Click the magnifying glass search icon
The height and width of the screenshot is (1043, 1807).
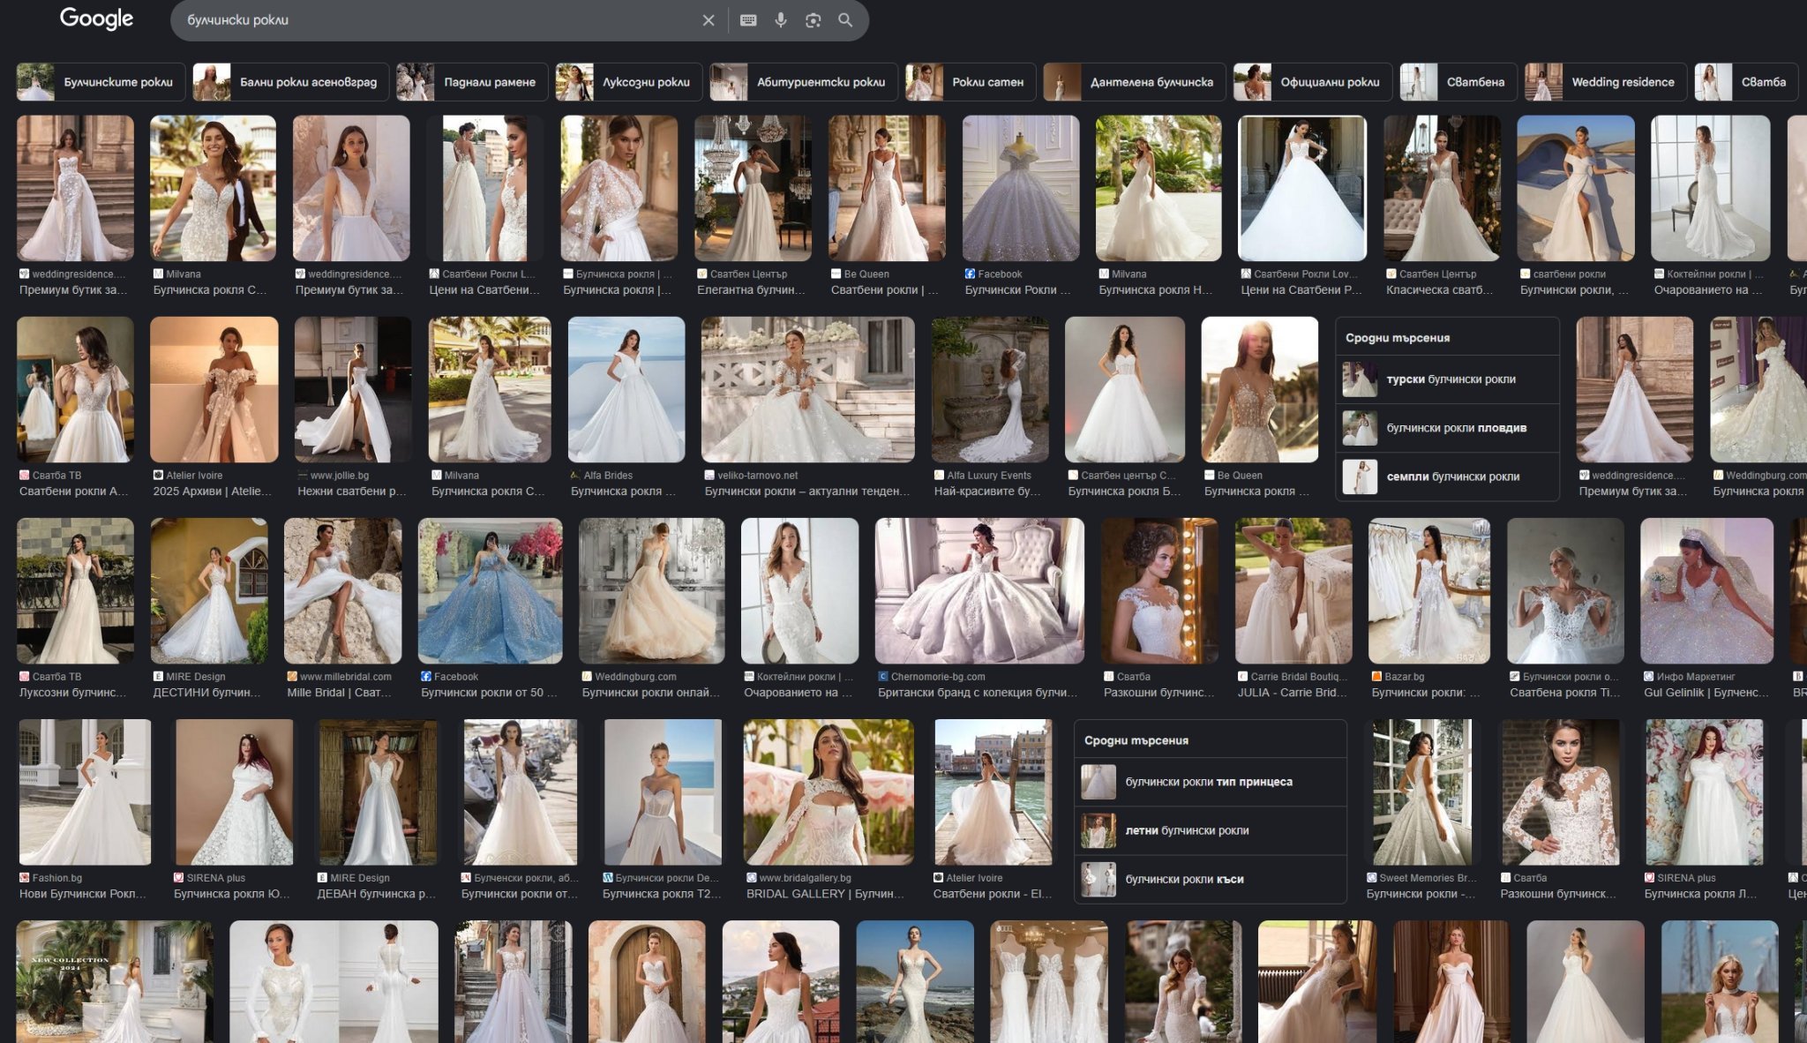pyautogui.click(x=845, y=20)
